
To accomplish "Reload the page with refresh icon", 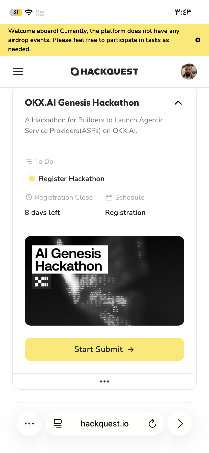I will coord(152,424).
